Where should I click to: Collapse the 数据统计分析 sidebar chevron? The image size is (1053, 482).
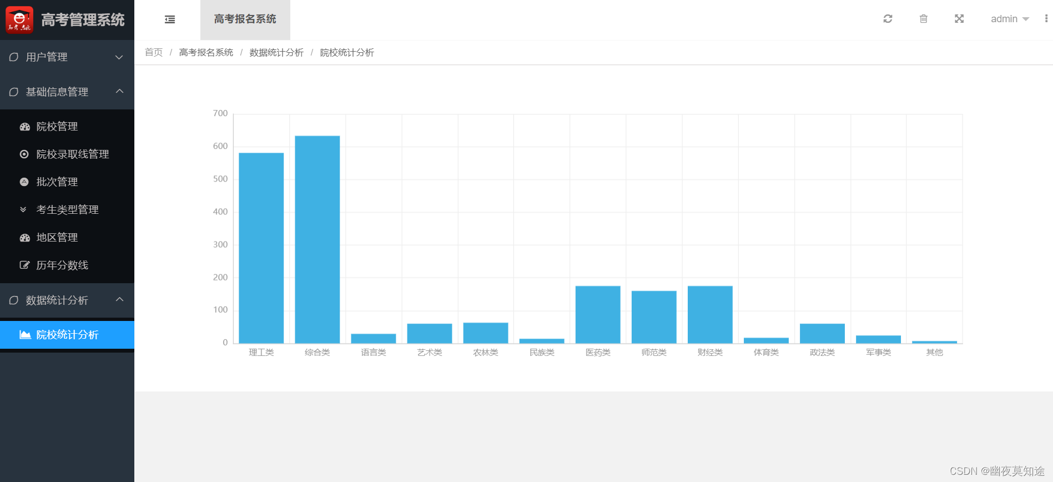coord(119,299)
